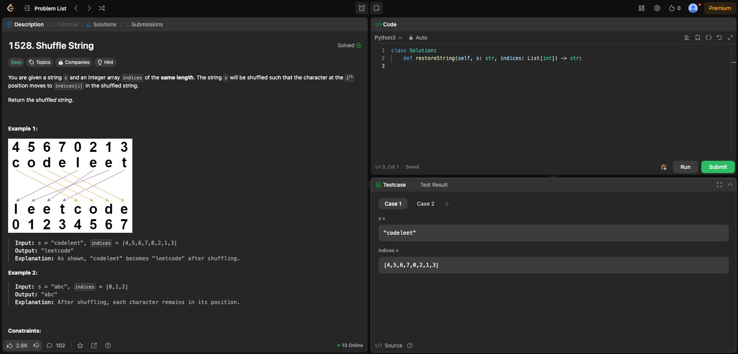Click the bookmark icon in code editor
The image size is (738, 354).
[698, 38]
